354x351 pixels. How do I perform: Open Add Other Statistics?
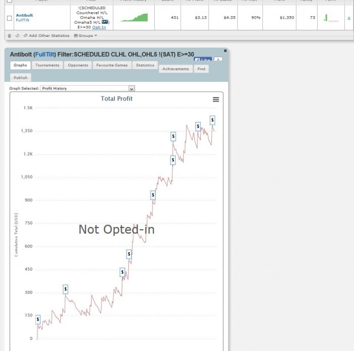click(x=47, y=36)
